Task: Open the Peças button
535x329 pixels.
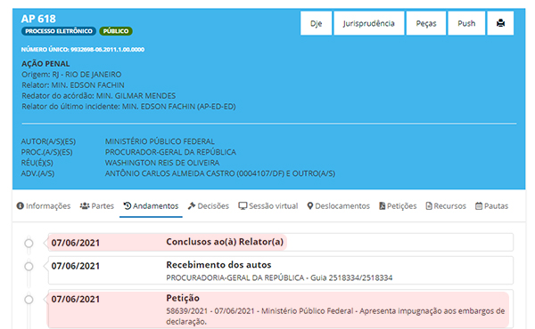Action: coord(426,23)
